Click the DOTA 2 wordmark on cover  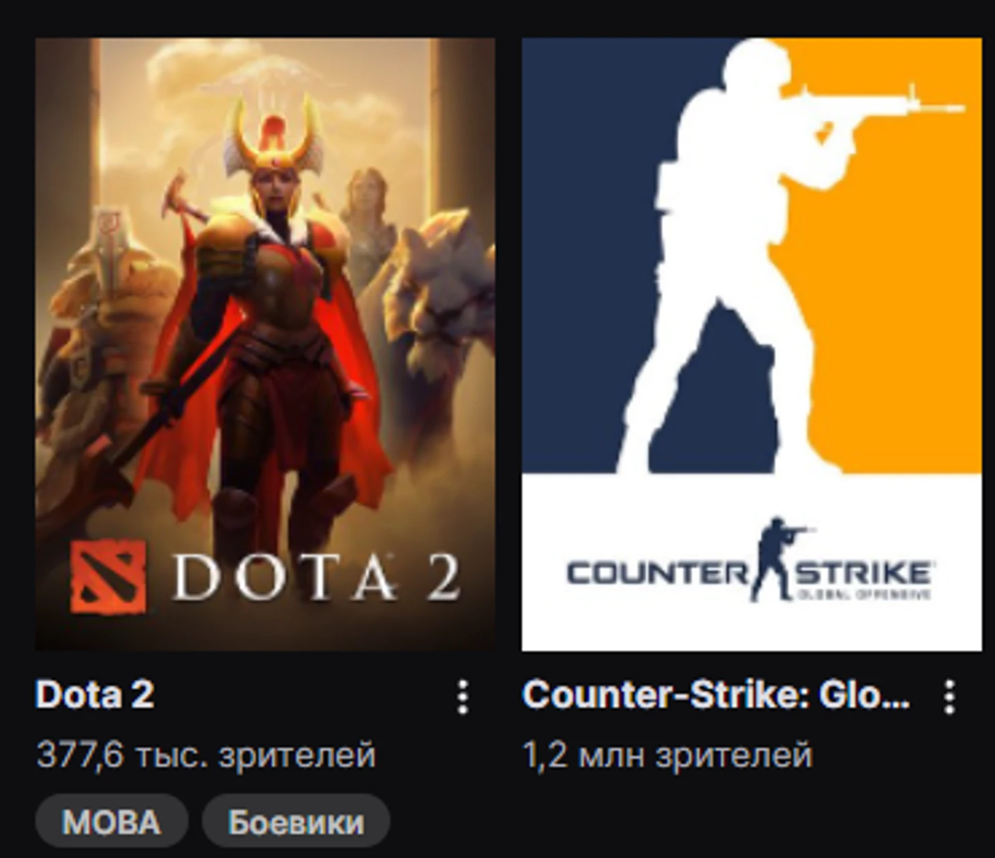click(316, 577)
